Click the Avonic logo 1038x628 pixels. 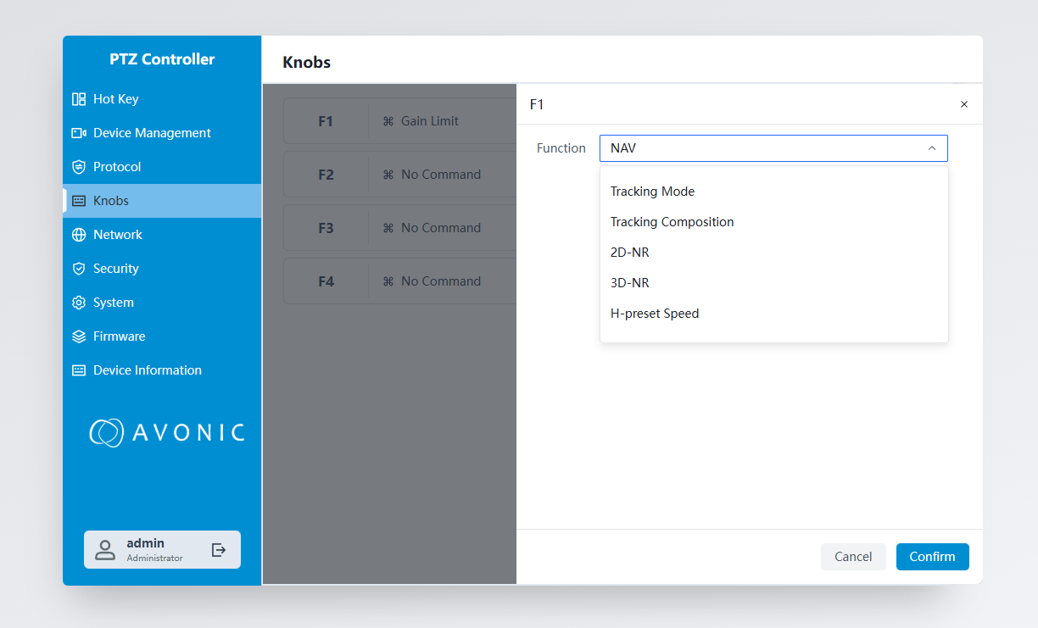tap(166, 432)
